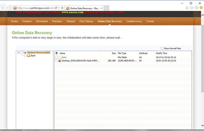Image resolution: width=204 pixels, height=131 pixels.
Task: Click the Boot folder icon in tree
Action: [x=29, y=56]
